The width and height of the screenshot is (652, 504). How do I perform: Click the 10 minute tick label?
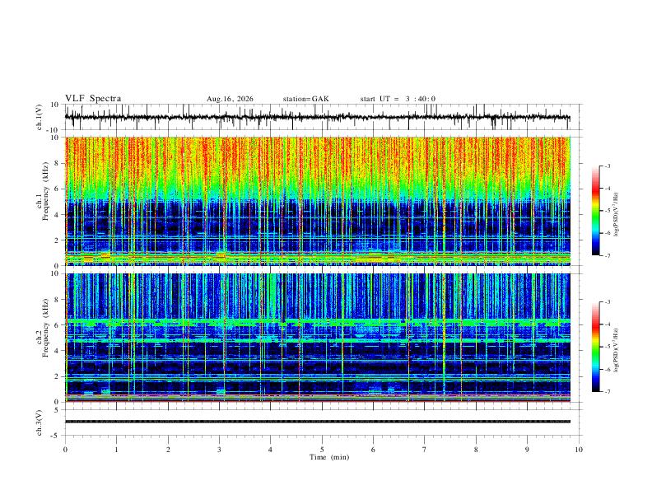[x=579, y=450]
